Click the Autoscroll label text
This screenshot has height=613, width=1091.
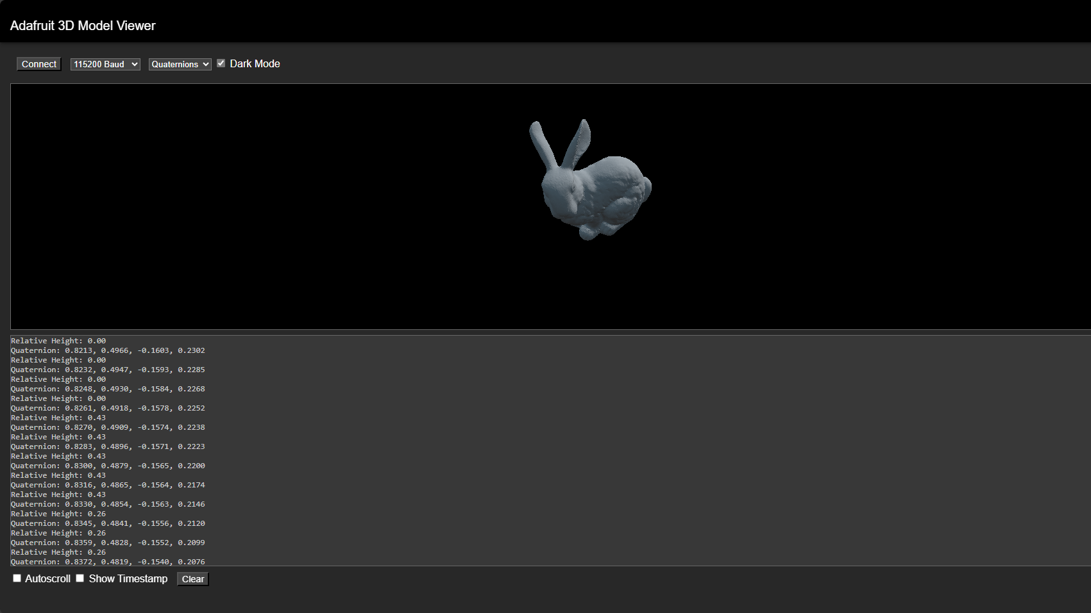47,578
